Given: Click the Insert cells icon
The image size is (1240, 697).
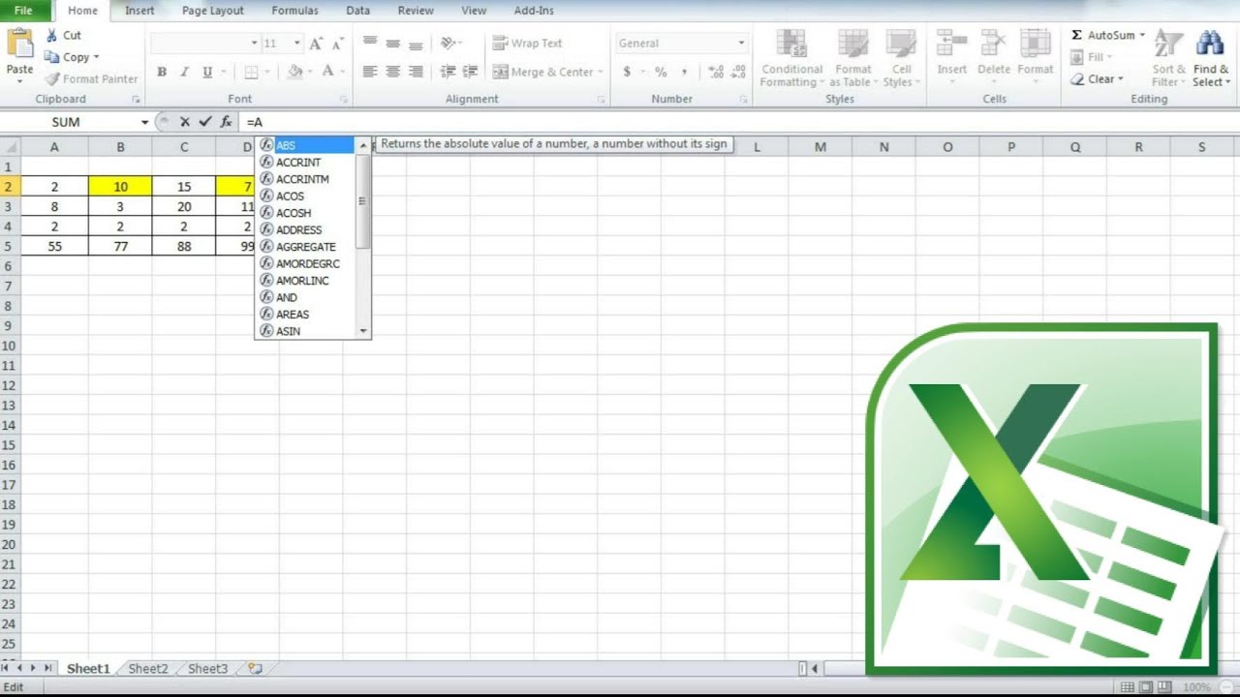Looking at the screenshot, I should (951, 45).
